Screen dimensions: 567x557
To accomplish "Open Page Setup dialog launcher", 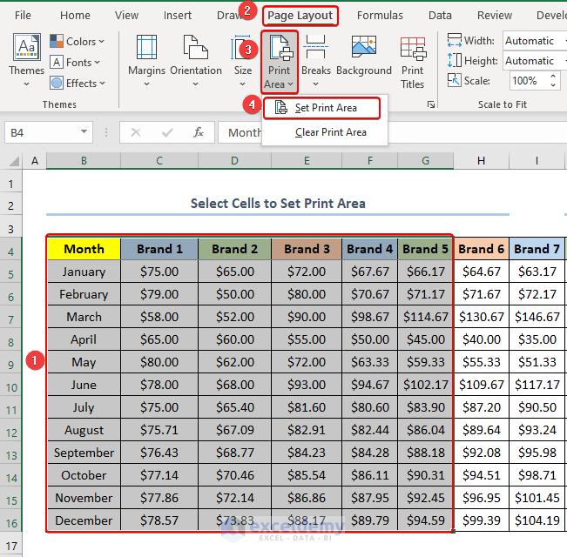I will [430, 104].
